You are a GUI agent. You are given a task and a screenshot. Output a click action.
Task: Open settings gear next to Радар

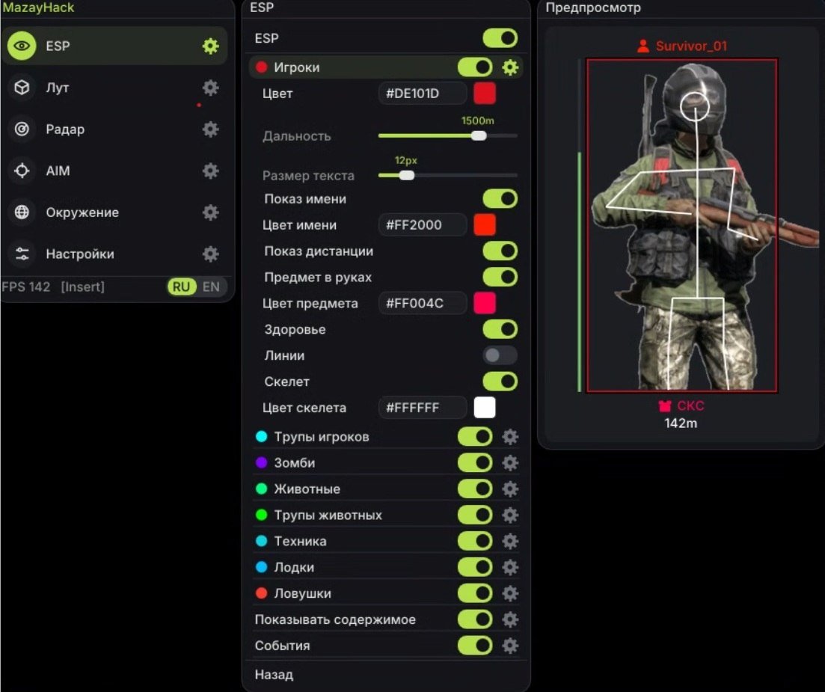pyautogui.click(x=210, y=129)
